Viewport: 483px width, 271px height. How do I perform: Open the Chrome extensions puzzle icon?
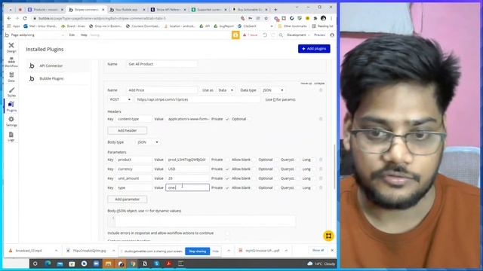315,18
